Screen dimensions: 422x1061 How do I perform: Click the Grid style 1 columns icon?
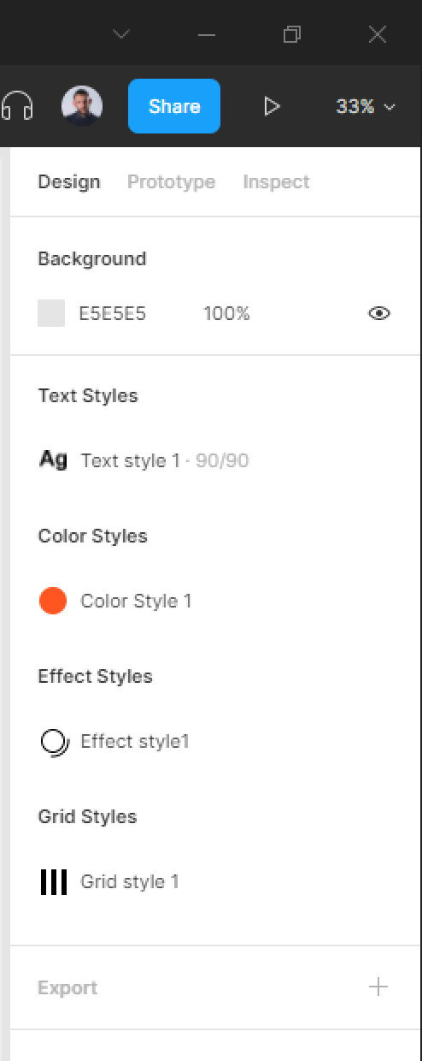pyautogui.click(x=53, y=882)
